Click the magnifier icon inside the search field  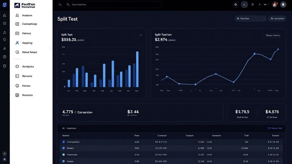click(x=68, y=5)
